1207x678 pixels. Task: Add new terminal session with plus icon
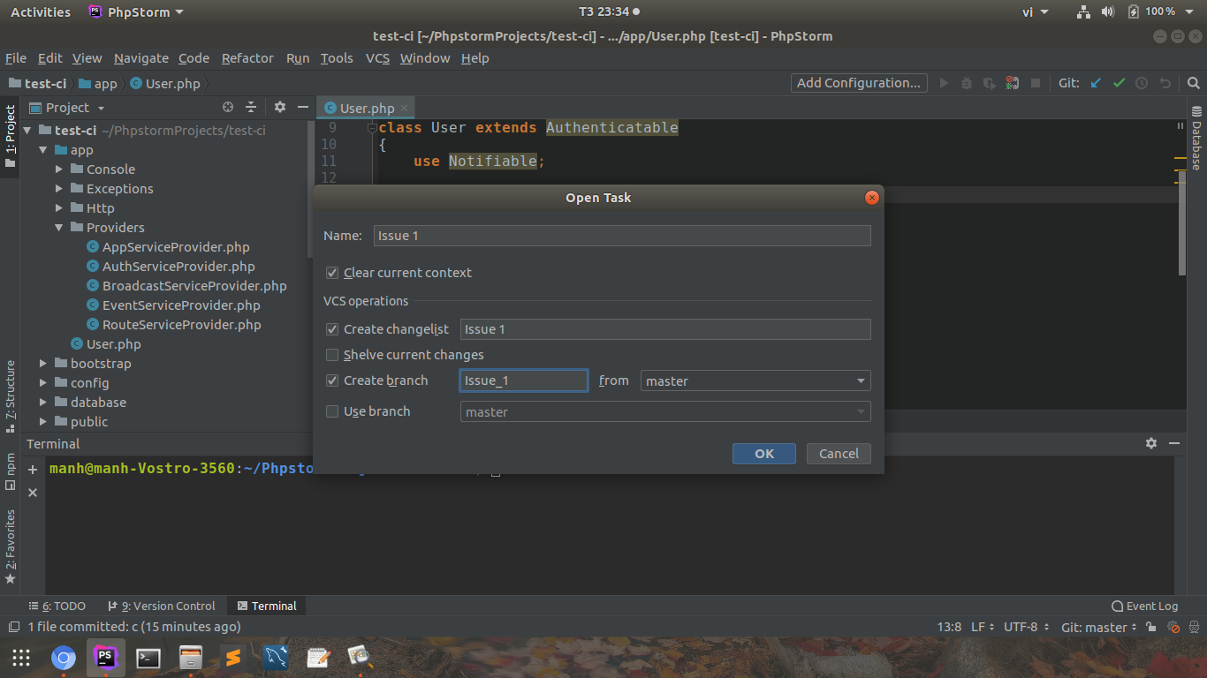pyautogui.click(x=33, y=470)
